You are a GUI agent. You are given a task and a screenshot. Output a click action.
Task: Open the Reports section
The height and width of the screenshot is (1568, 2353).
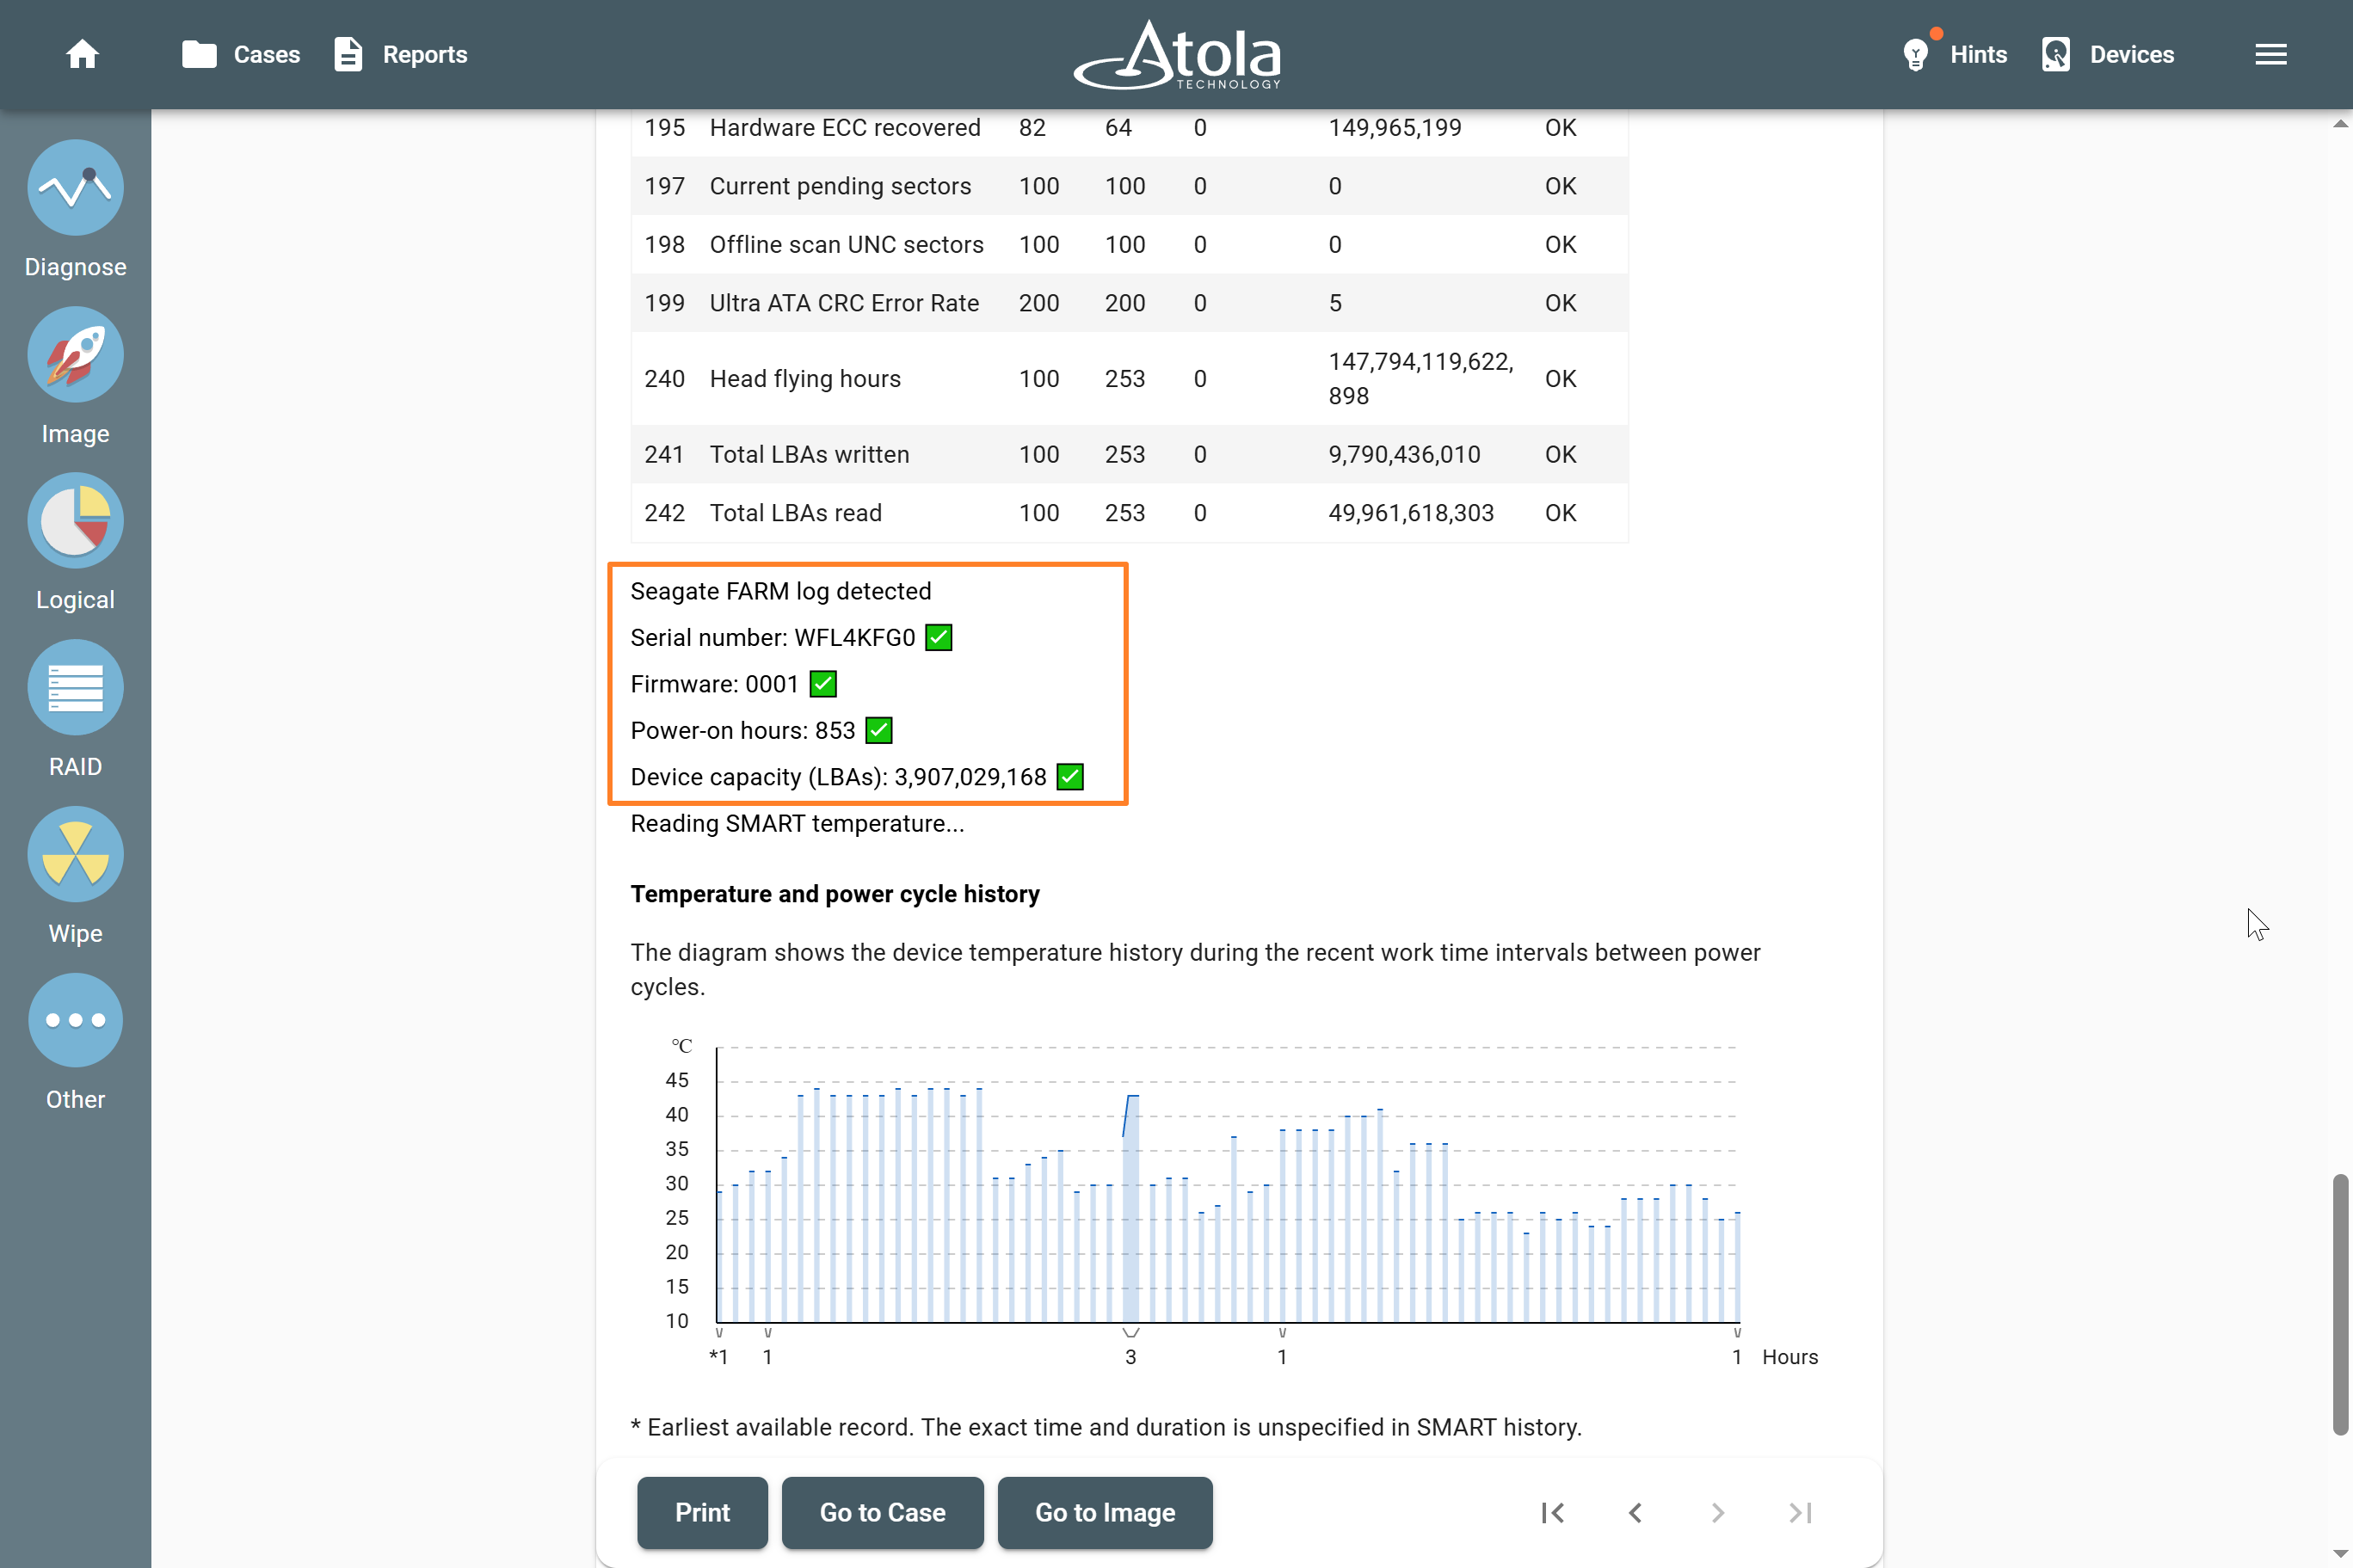point(400,54)
